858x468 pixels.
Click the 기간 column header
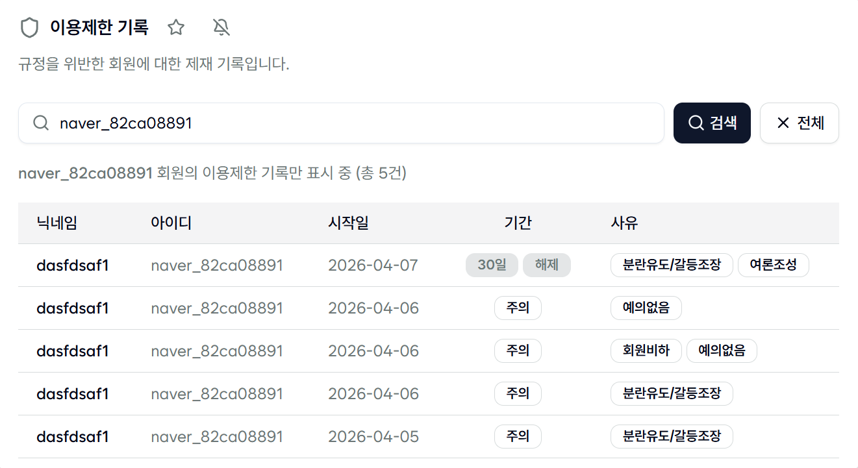click(518, 223)
